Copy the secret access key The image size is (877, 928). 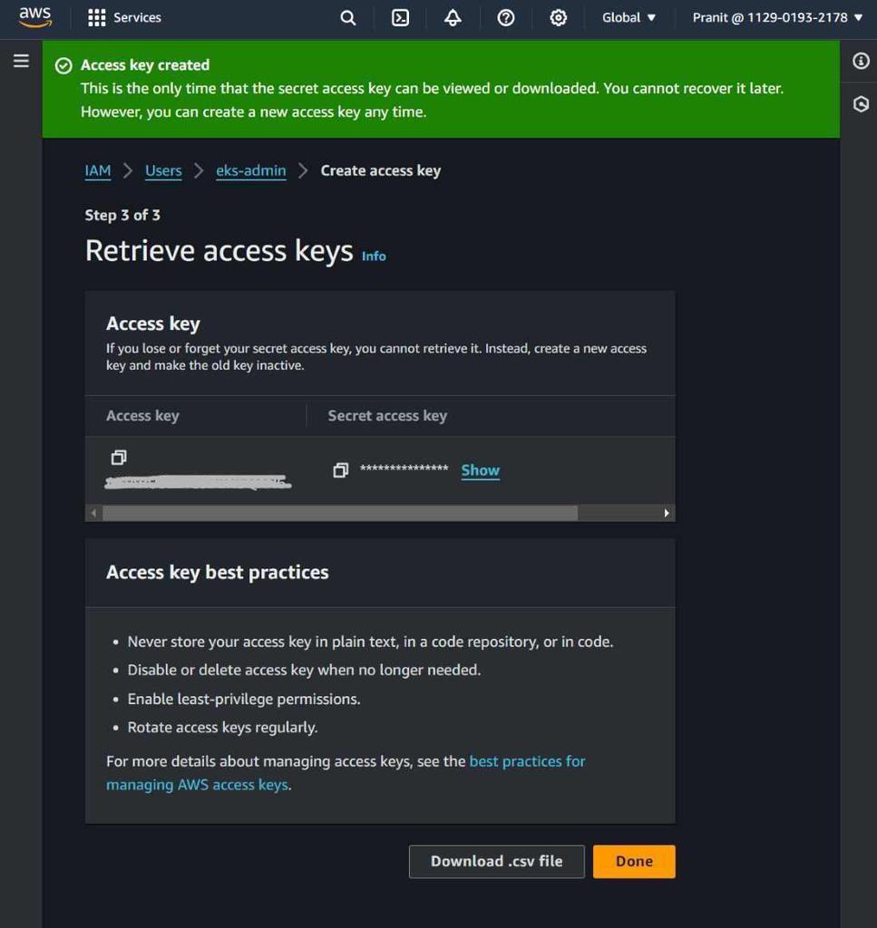pos(340,469)
